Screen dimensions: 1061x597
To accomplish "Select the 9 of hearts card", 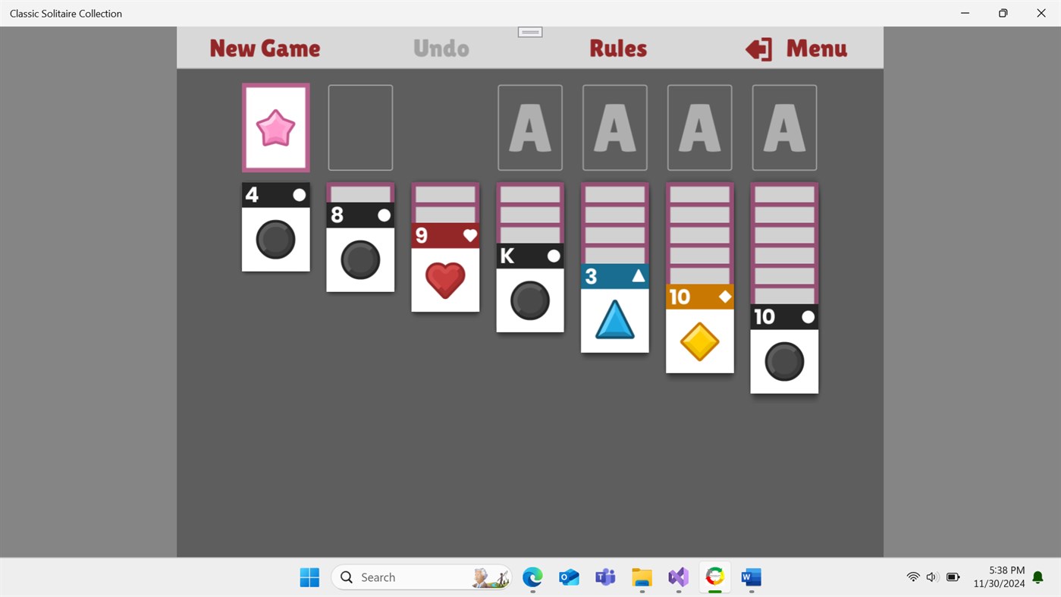I will tap(444, 277).
